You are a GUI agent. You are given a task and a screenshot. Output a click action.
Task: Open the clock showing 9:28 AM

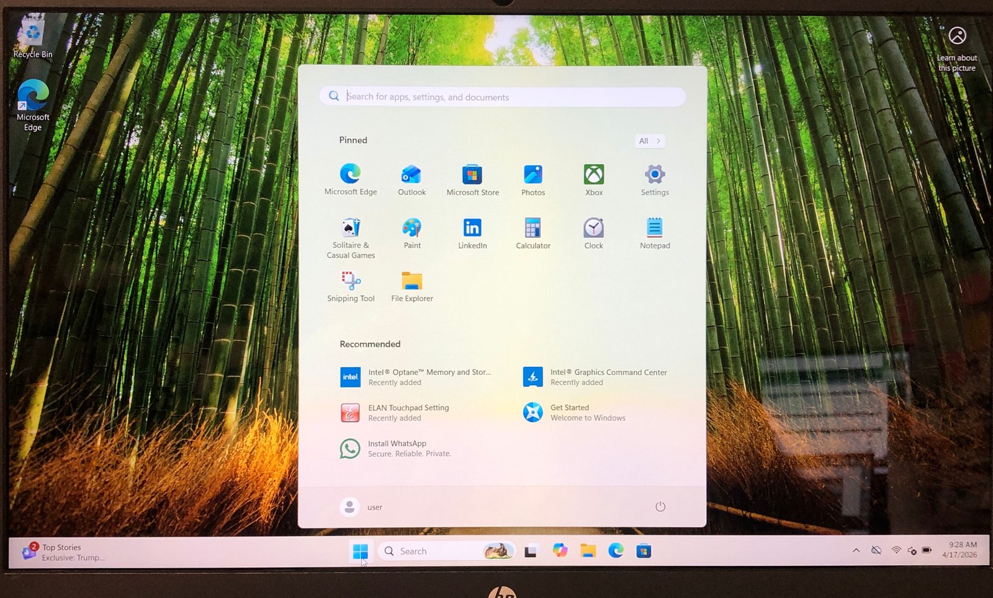coord(959,550)
